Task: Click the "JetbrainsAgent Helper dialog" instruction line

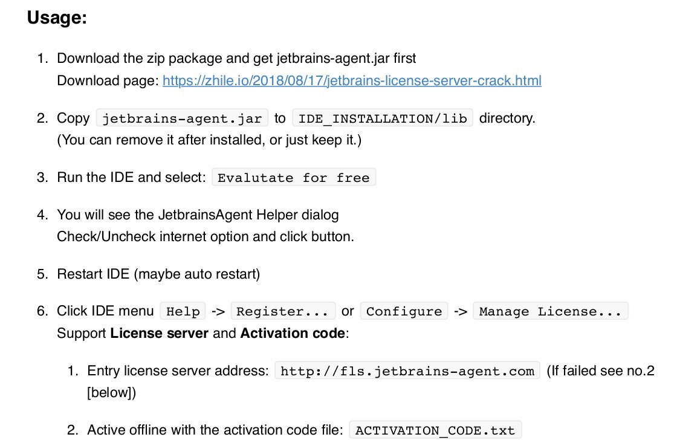Action: pos(198,215)
